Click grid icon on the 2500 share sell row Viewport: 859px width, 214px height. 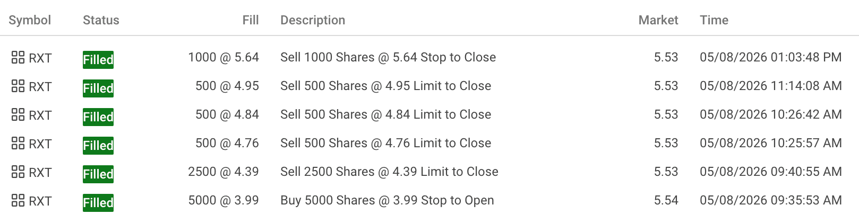18,172
